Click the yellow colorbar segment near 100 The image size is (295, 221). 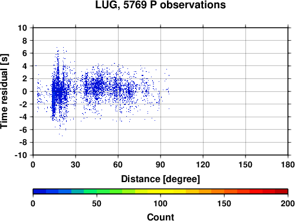[160, 192]
